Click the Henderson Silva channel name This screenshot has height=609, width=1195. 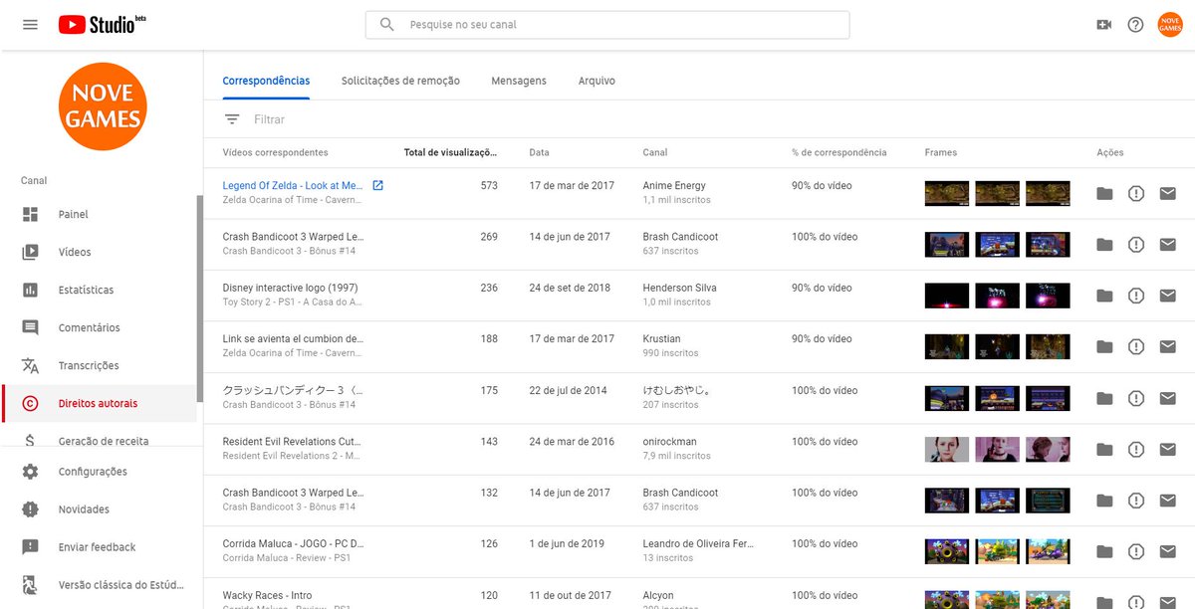tap(679, 288)
